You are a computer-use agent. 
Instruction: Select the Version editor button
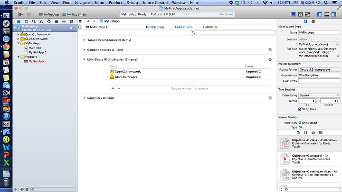(x=307, y=14)
